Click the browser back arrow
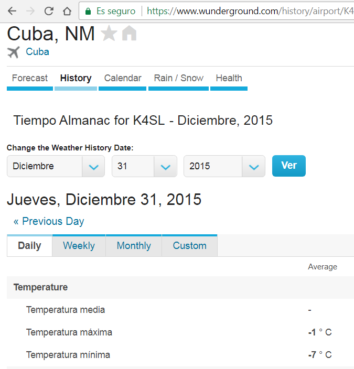 (12, 11)
